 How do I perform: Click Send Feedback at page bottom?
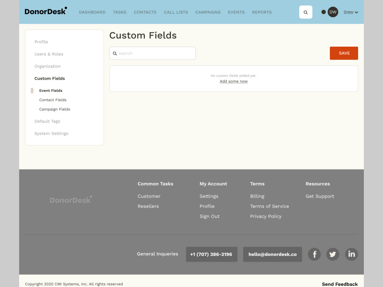click(339, 284)
